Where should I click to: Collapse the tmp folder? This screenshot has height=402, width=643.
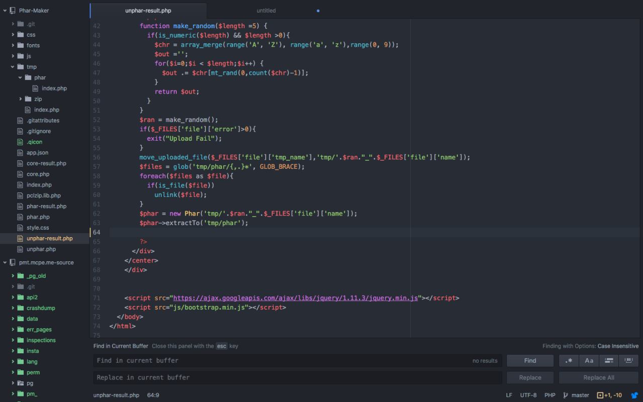[13, 67]
